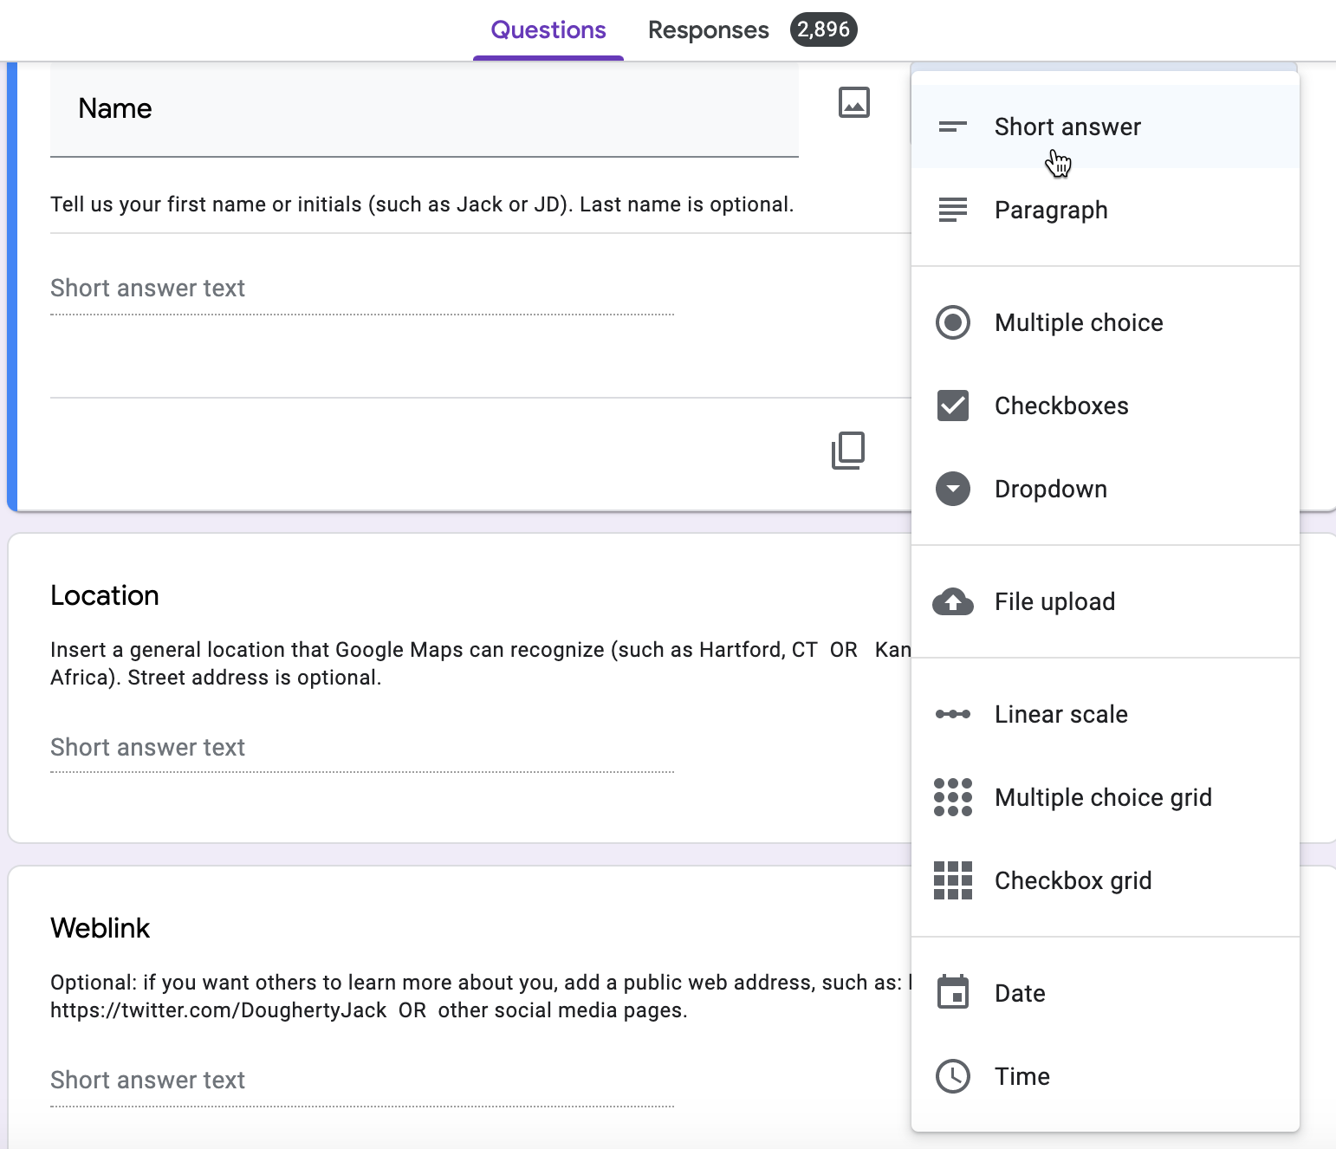Click the 2,896 responses count badge
This screenshot has width=1336, height=1149.
(x=823, y=29)
